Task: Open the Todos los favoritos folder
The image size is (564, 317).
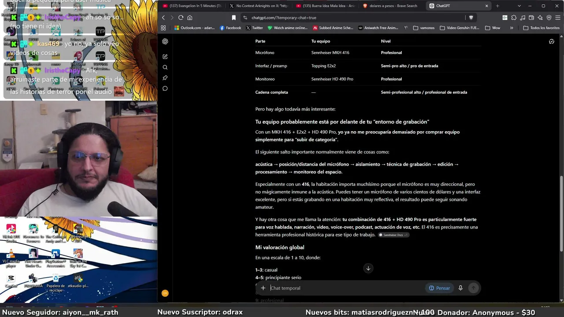Action: pos(541,28)
